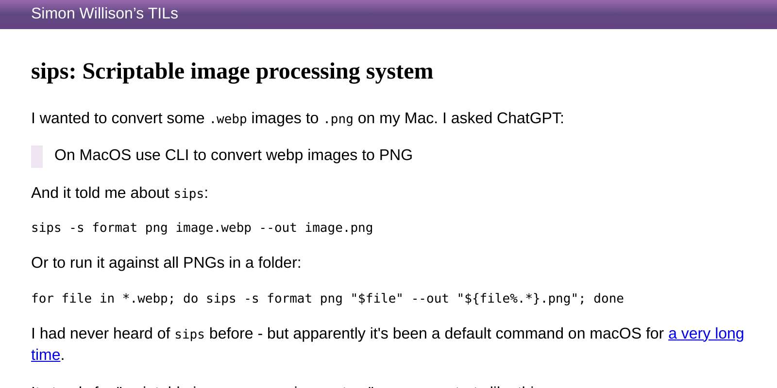Click the word ChatGPT in the first paragraph
Image resolution: width=777 pixels, height=388 pixels.
(529, 117)
